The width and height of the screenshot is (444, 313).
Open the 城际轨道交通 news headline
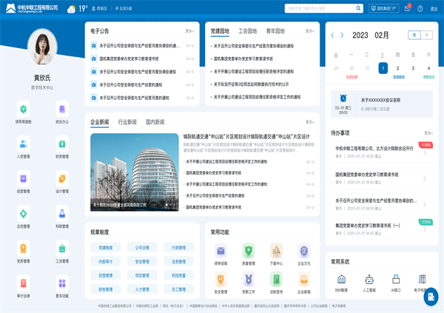(x=246, y=137)
